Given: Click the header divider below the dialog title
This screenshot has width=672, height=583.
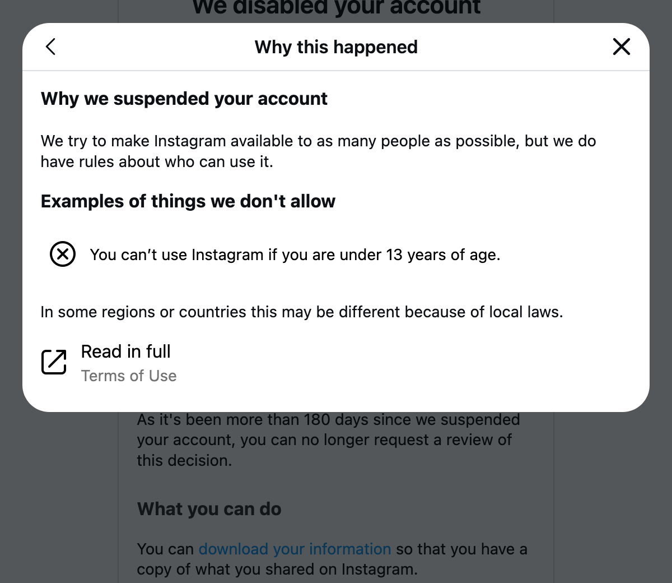Looking at the screenshot, I should click(336, 71).
